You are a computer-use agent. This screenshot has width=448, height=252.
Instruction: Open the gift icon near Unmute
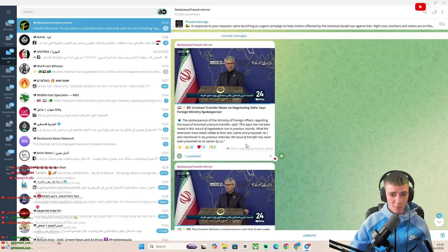point(442,236)
